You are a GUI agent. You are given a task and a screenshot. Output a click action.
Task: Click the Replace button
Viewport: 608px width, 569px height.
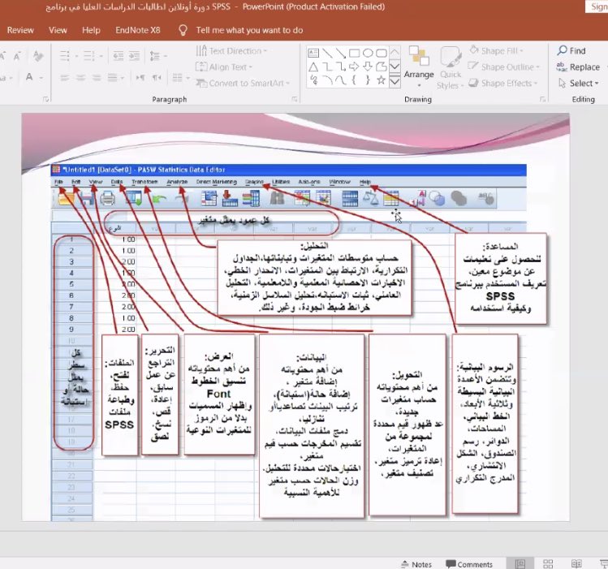click(578, 67)
